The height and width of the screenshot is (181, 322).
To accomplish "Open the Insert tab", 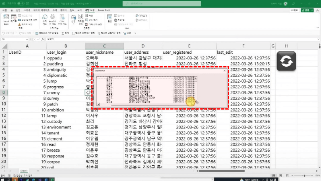I will click(18, 10).
